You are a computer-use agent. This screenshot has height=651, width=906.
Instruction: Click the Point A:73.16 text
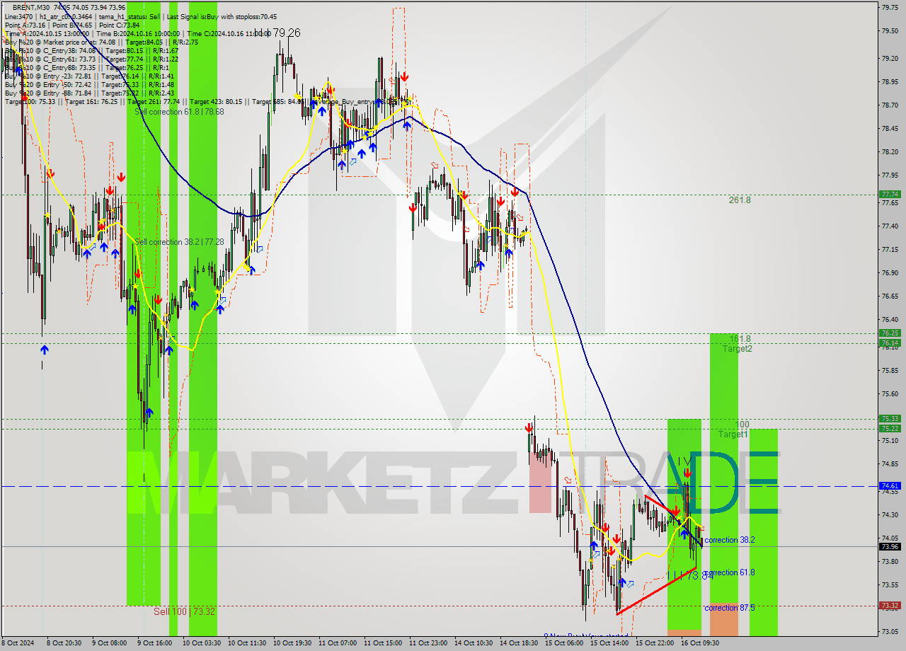click(25, 25)
